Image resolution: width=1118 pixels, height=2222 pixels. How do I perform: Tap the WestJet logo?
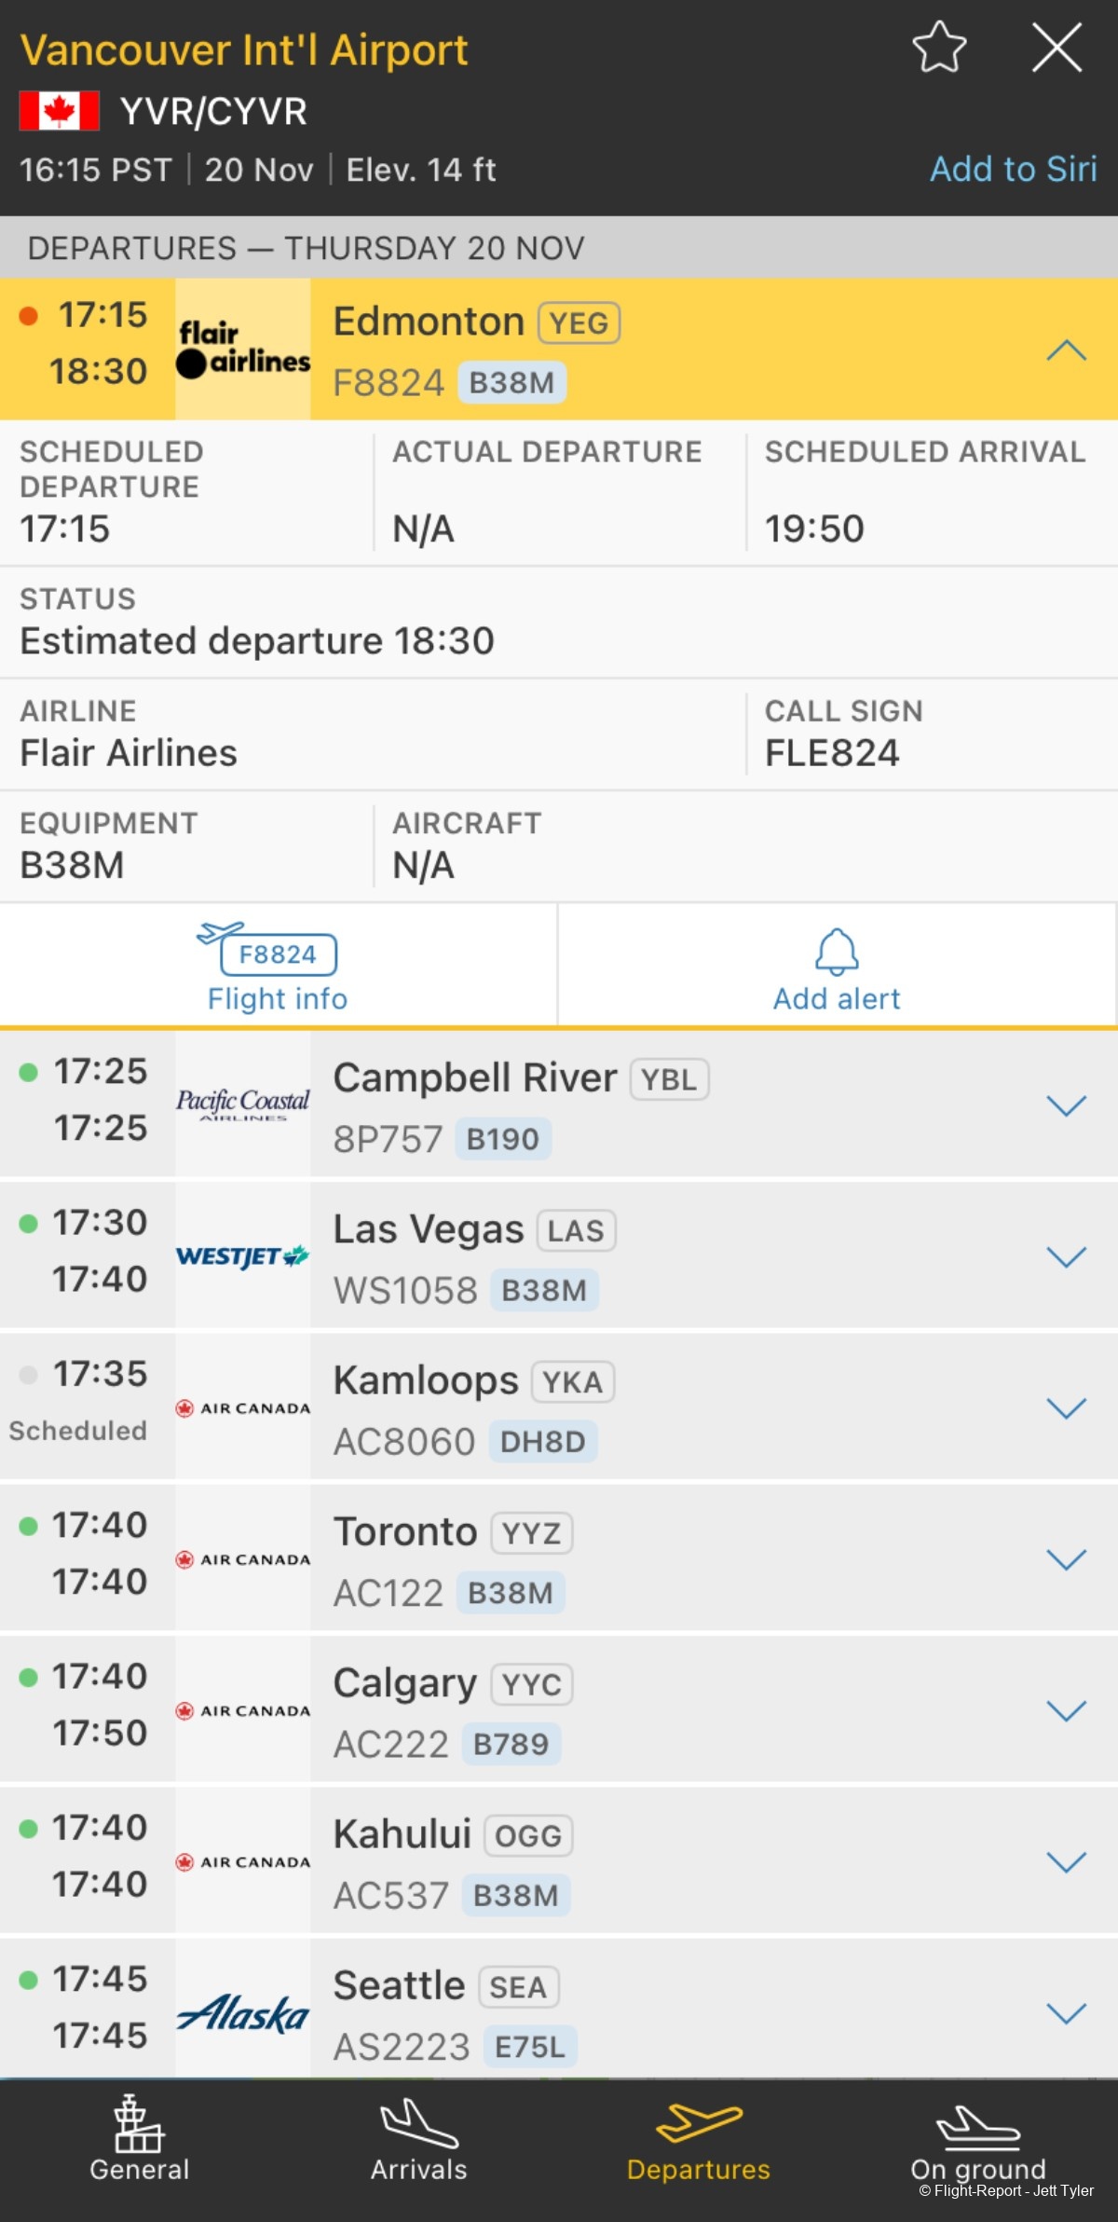pyautogui.click(x=243, y=1256)
